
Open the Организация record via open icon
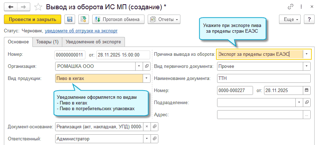pyautogui.click(x=147, y=66)
